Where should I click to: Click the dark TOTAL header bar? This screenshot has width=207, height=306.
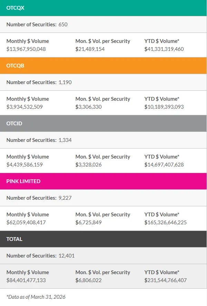coord(103,239)
